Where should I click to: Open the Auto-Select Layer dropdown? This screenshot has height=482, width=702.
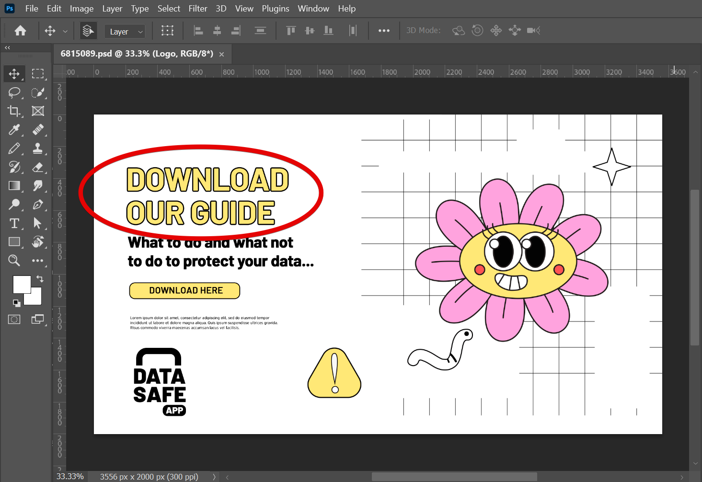(x=125, y=31)
